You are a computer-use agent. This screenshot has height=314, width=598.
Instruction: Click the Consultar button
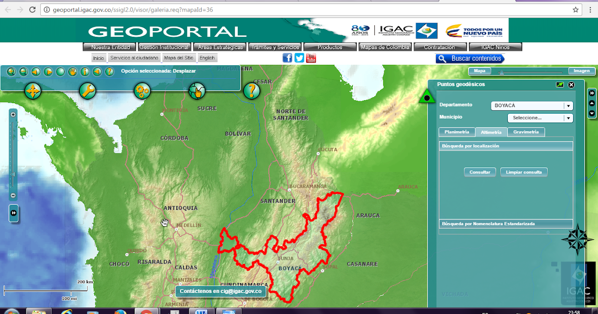tap(479, 171)
